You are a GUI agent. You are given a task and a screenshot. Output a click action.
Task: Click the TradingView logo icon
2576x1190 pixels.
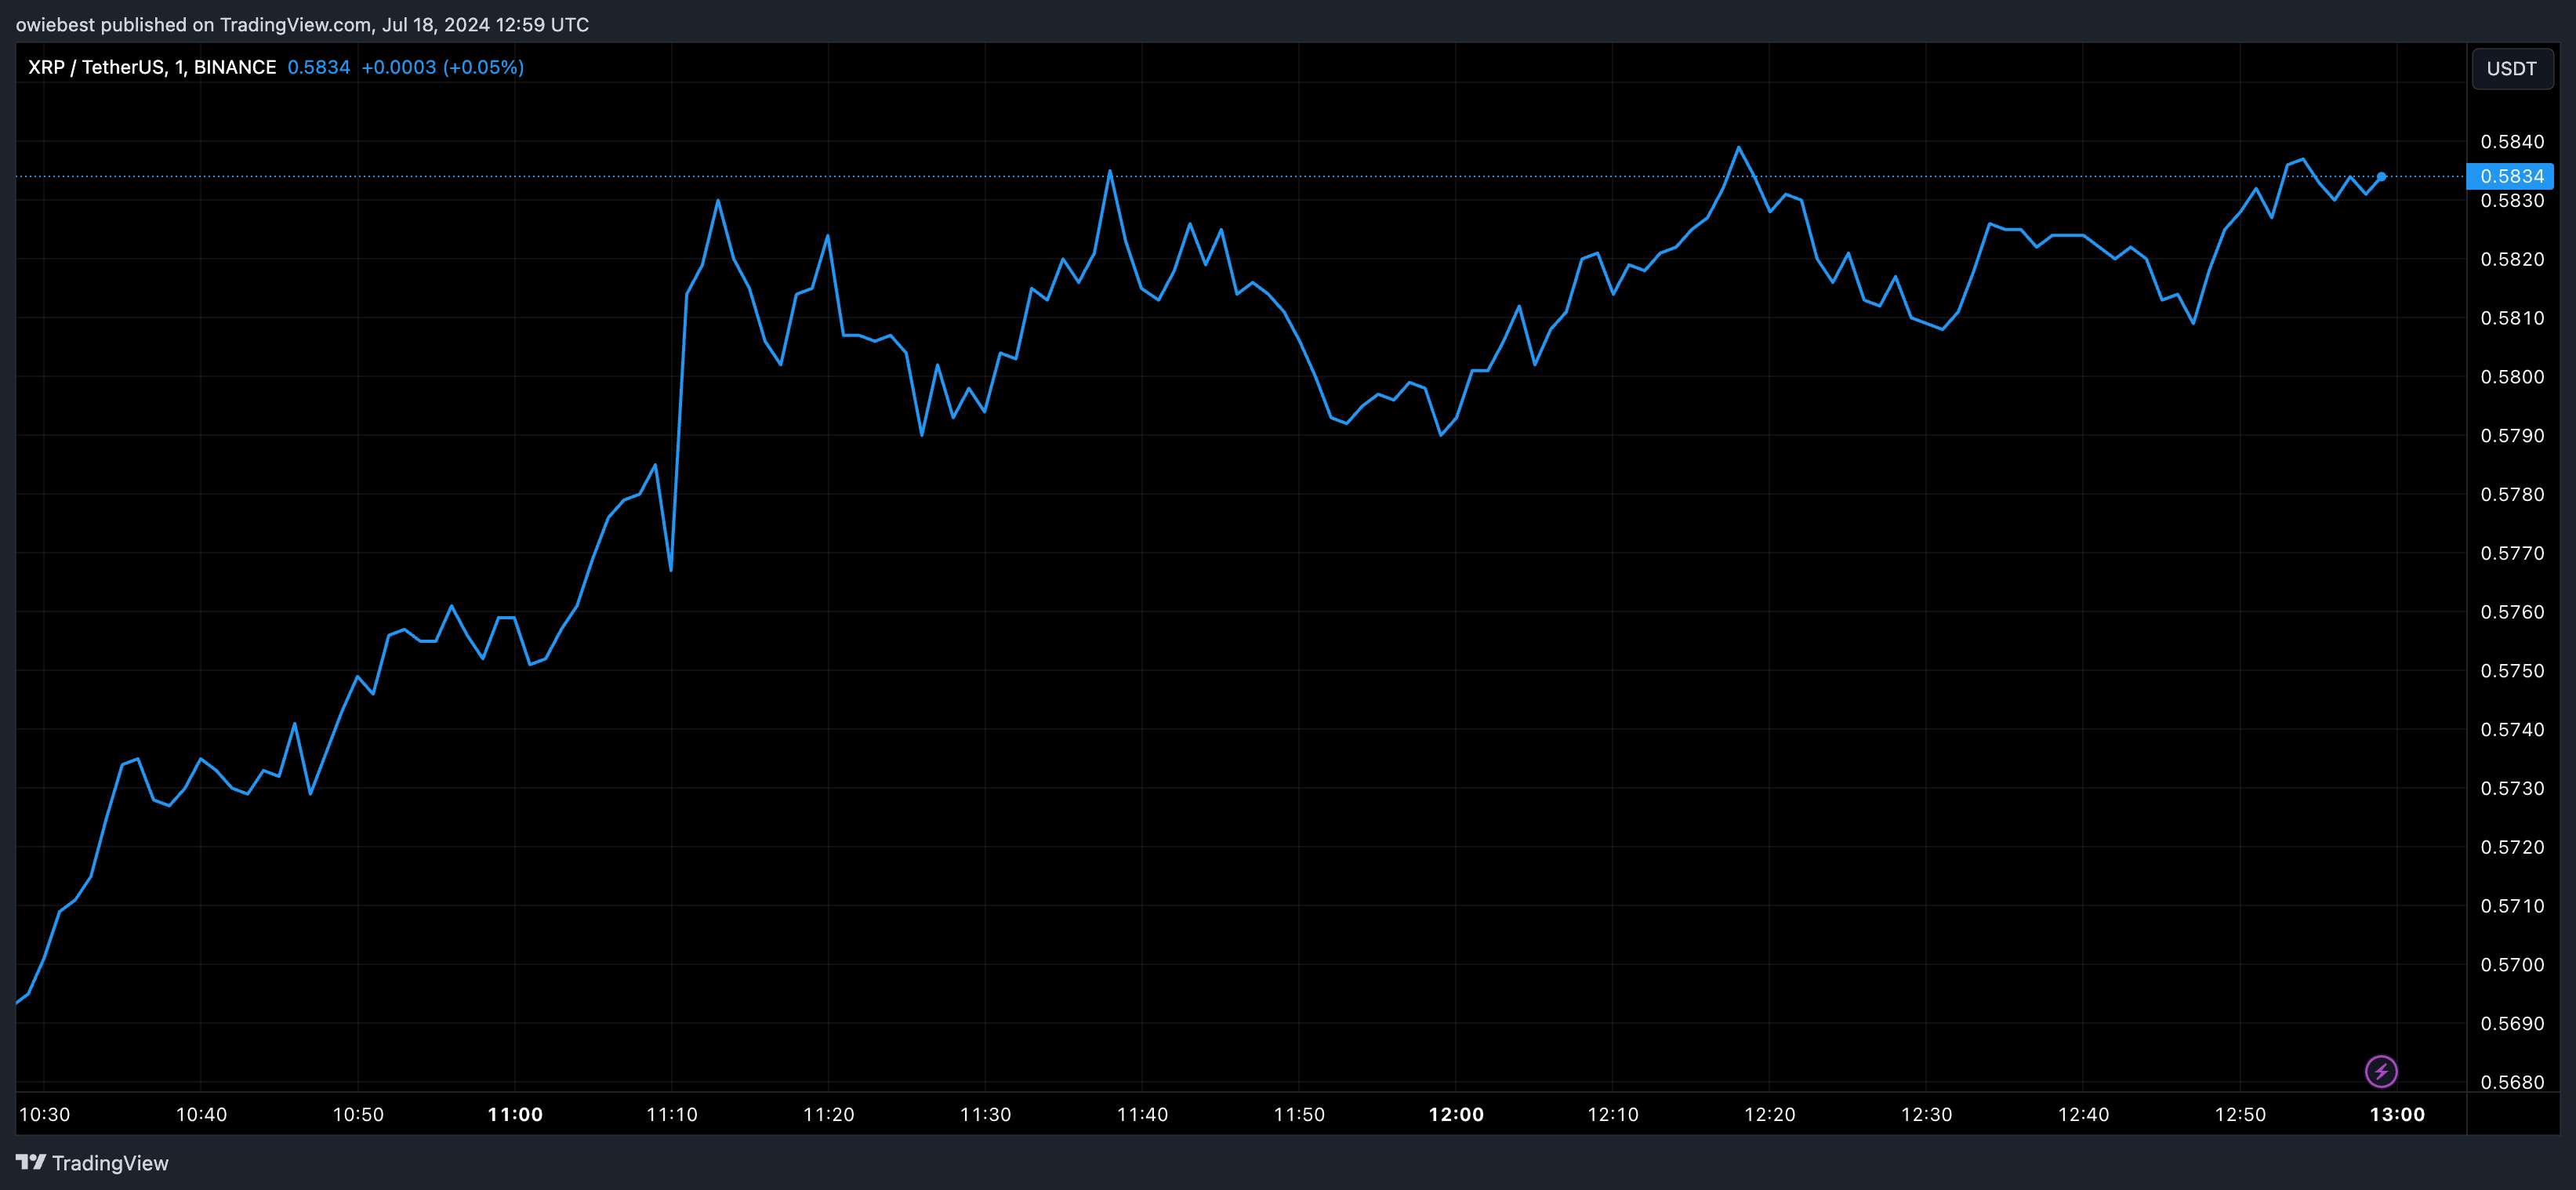click(31, 1162)
